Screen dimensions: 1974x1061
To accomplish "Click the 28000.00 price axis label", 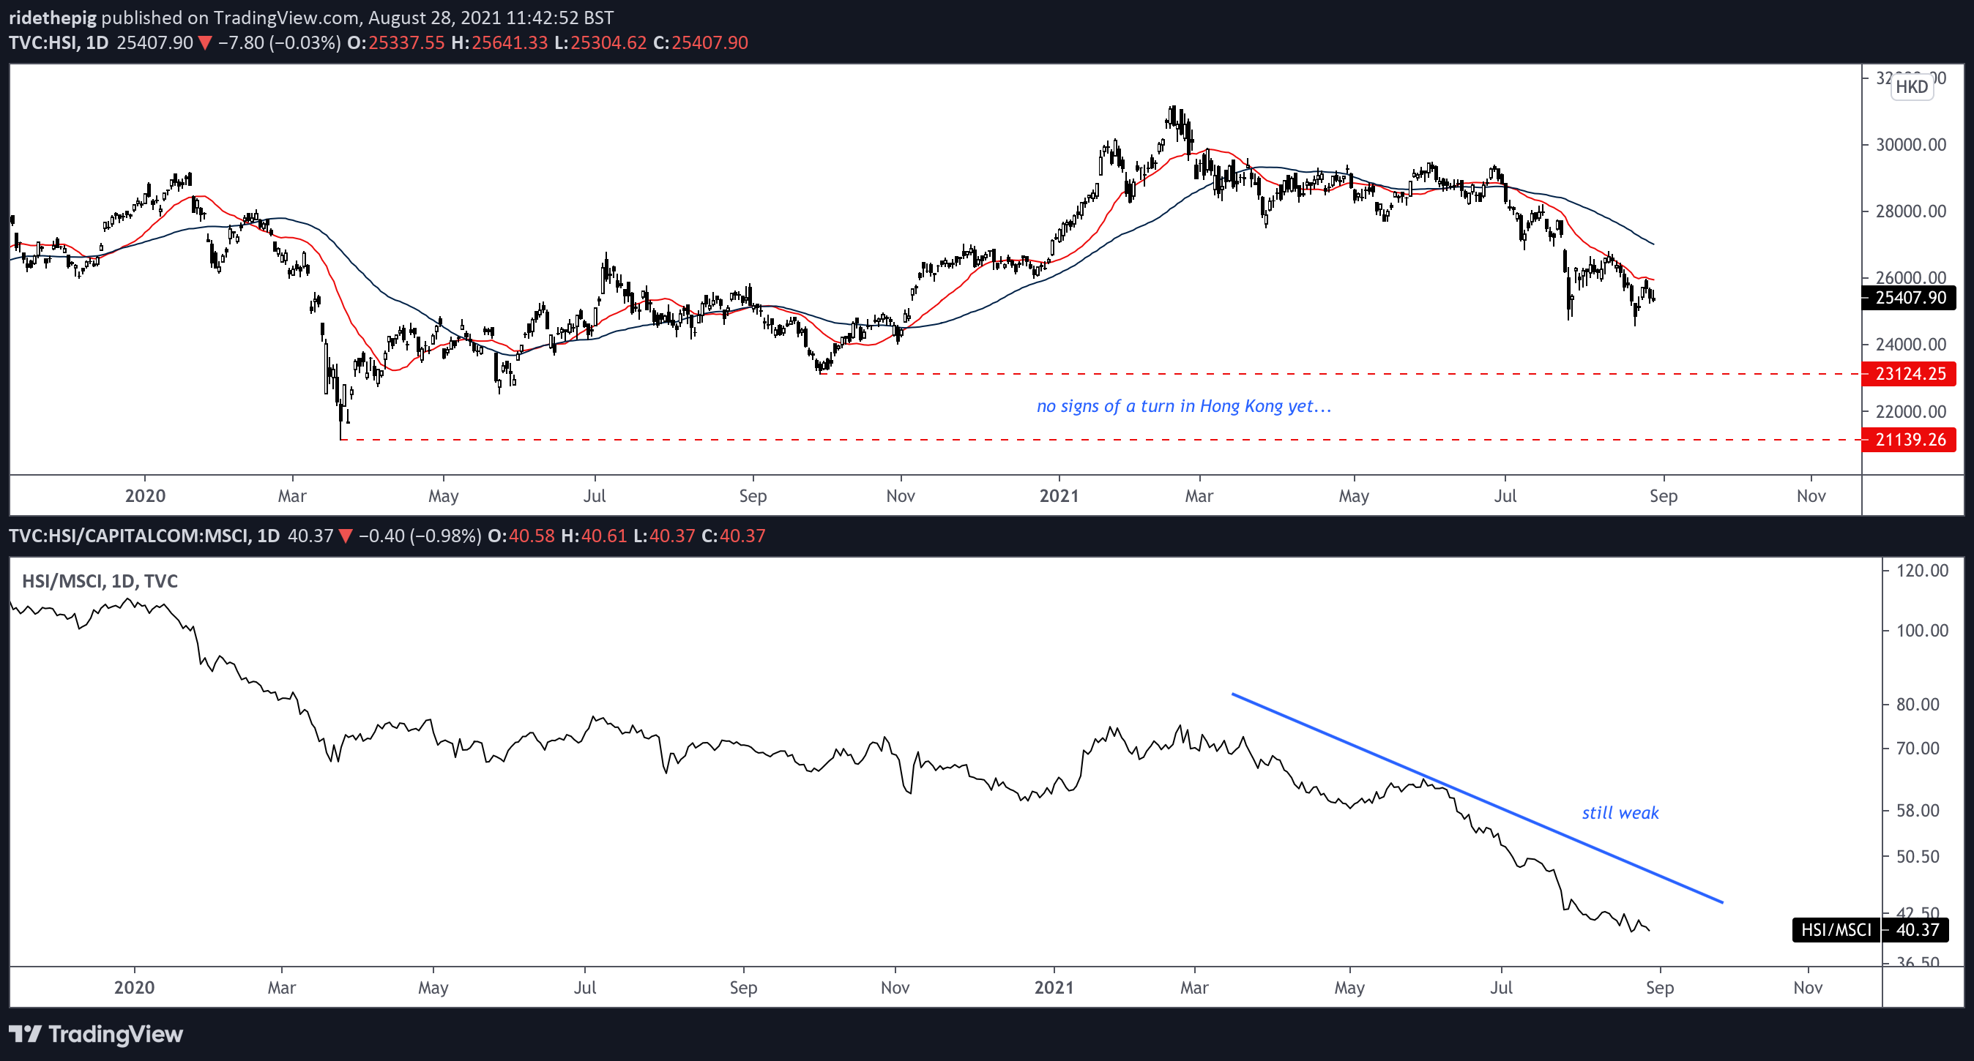I will point(1910,211).
